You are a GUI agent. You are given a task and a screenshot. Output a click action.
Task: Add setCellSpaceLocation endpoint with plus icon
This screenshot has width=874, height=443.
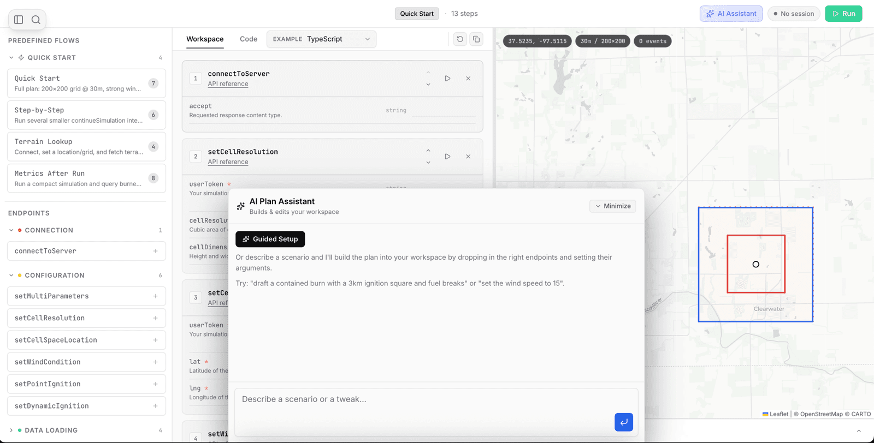click(156, 340)
